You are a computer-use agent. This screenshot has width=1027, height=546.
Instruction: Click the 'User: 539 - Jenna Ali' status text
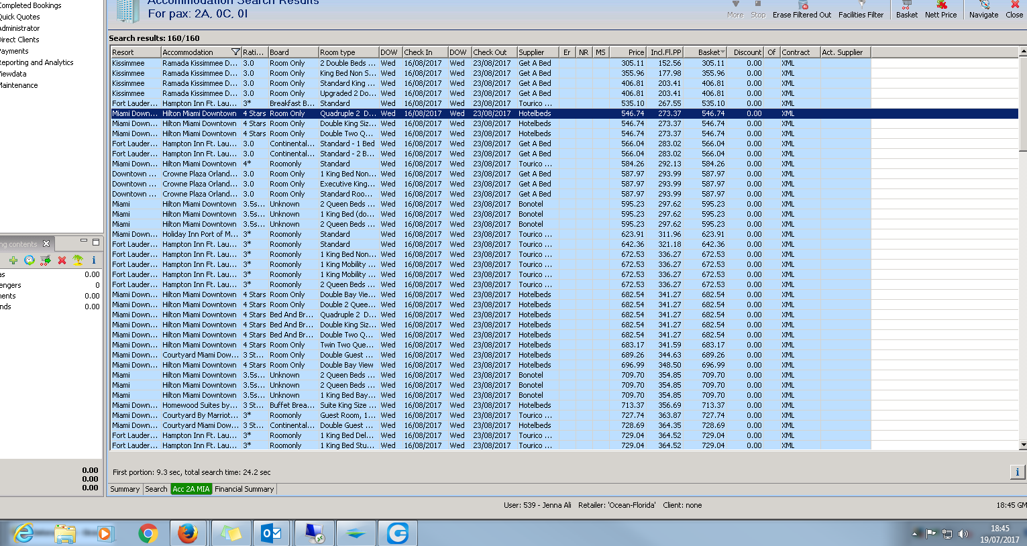coord(537,505)
